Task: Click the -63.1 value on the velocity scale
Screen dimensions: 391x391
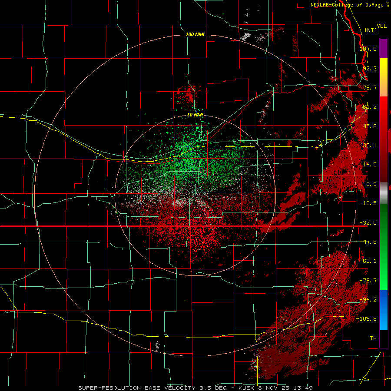Action: [368, 261]
